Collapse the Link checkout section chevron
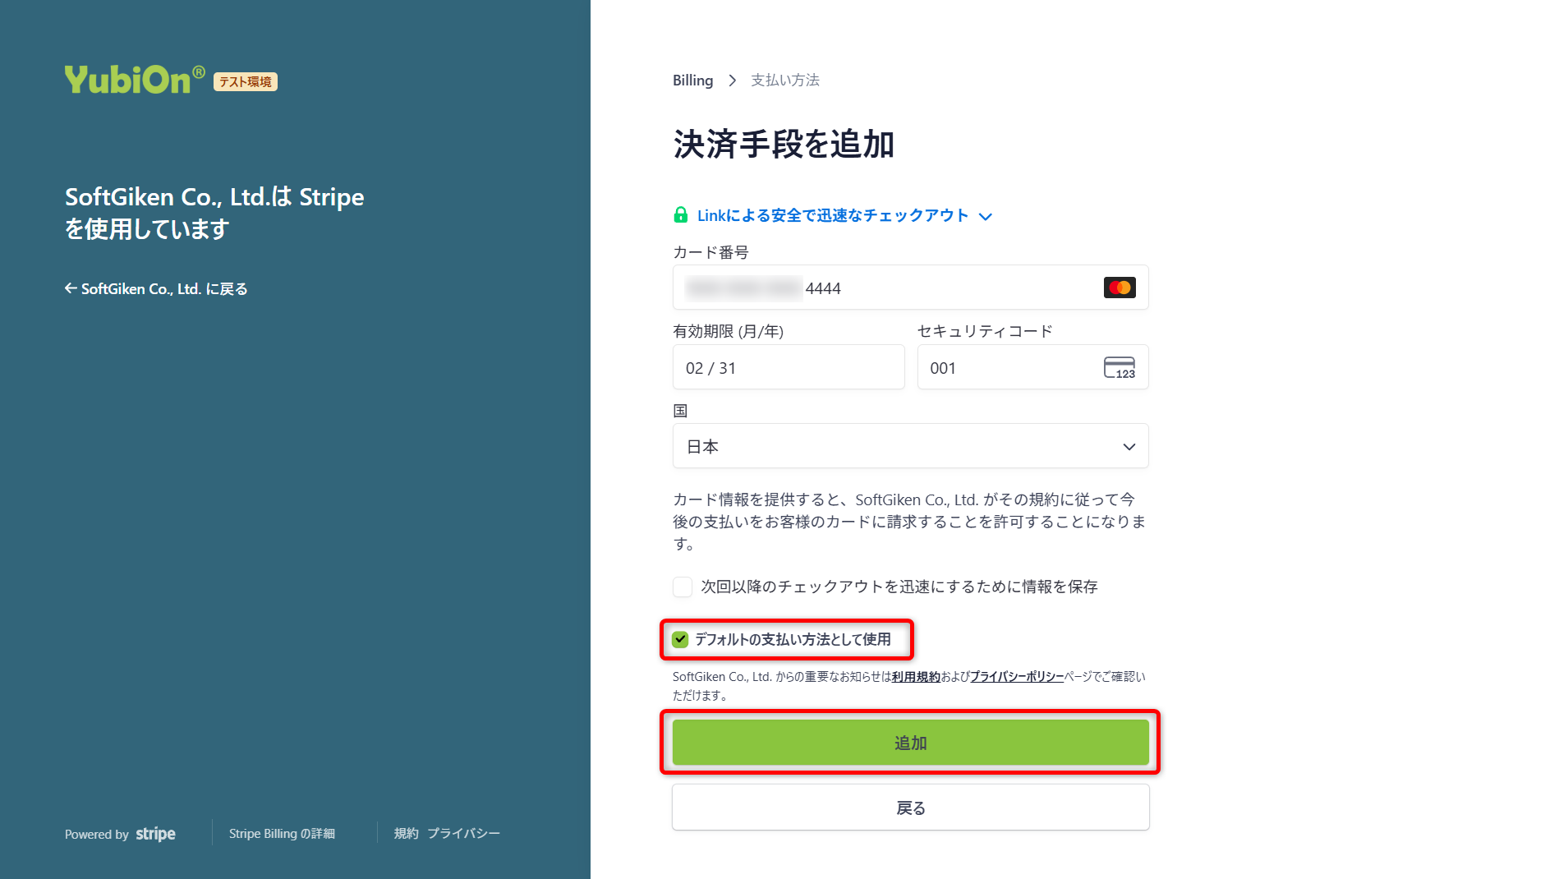The height and width of the screenshot is (879, 1545). click(986, 216)
